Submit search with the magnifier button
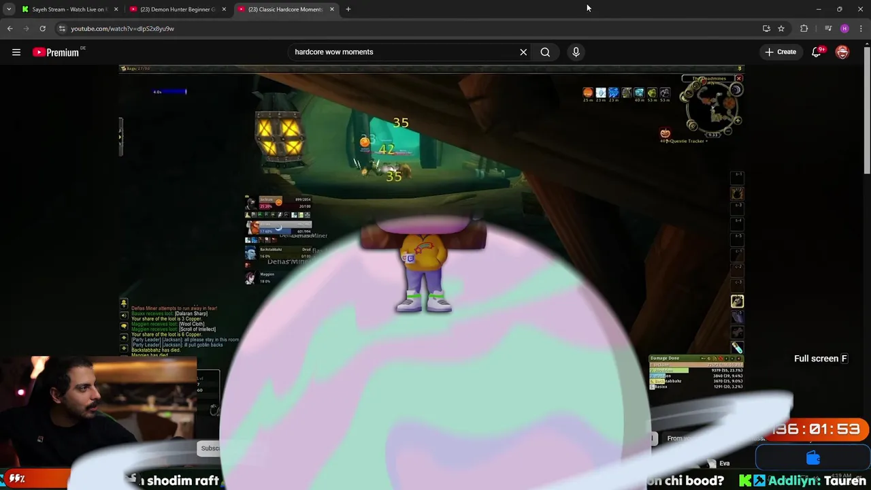871x490 pixels. pyautogui.click(x=545, y=52)
